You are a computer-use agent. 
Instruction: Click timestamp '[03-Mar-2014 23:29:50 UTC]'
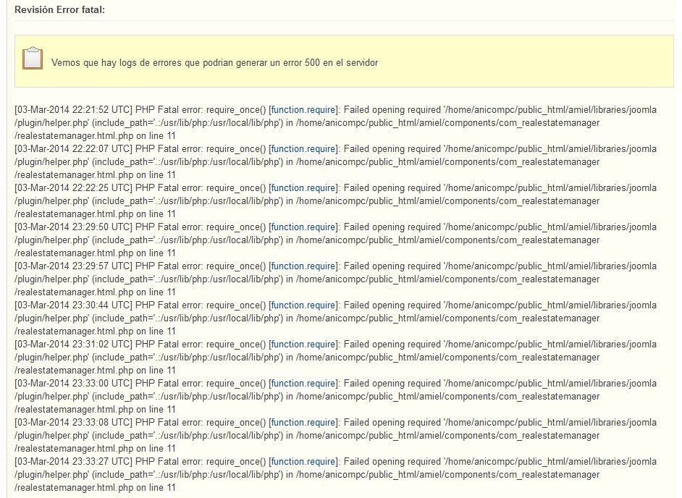pyautogui.click(x=74, y=227)
